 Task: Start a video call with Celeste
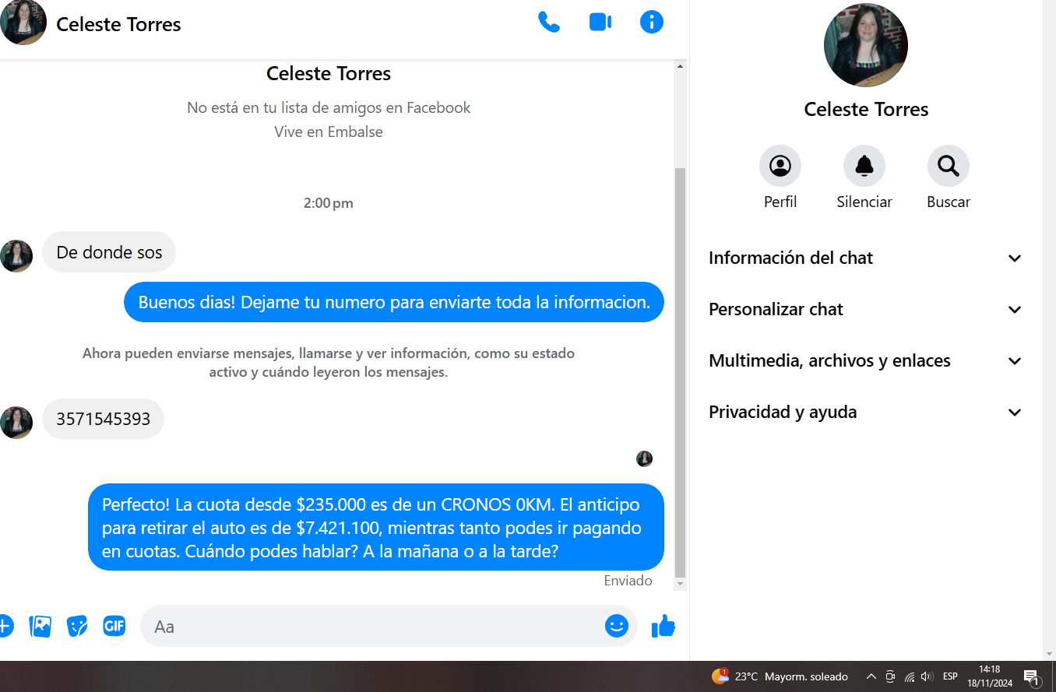point(600,22)
